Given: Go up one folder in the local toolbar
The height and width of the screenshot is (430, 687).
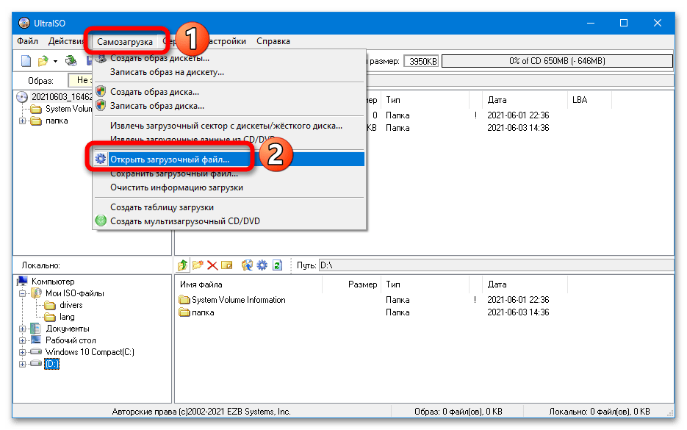Looking at the screenshot, I should point(182,265).
